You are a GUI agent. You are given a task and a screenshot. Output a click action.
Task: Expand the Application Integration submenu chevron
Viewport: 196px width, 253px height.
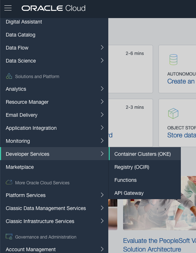click(x=102, y=128)
